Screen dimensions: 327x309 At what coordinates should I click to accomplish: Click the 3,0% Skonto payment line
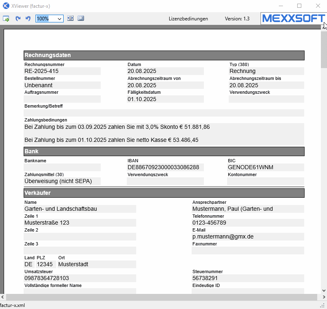117,127
